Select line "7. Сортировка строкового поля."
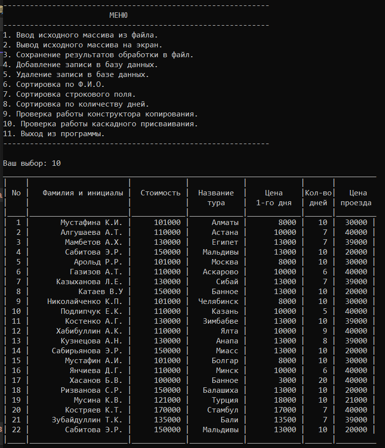This screenshot has height=448, width=385. (69, 94)
